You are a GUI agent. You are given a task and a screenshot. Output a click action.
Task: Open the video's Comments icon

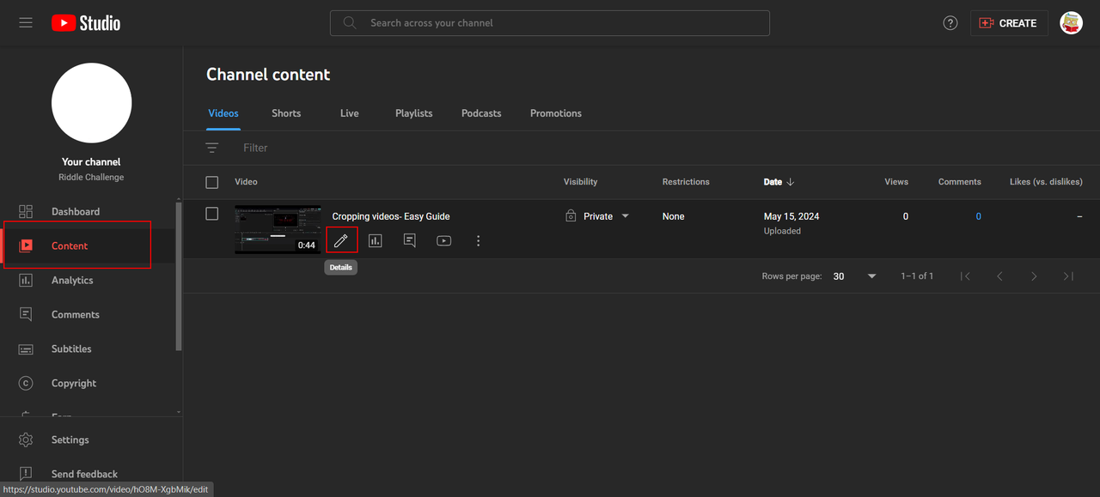click(410, 240)
